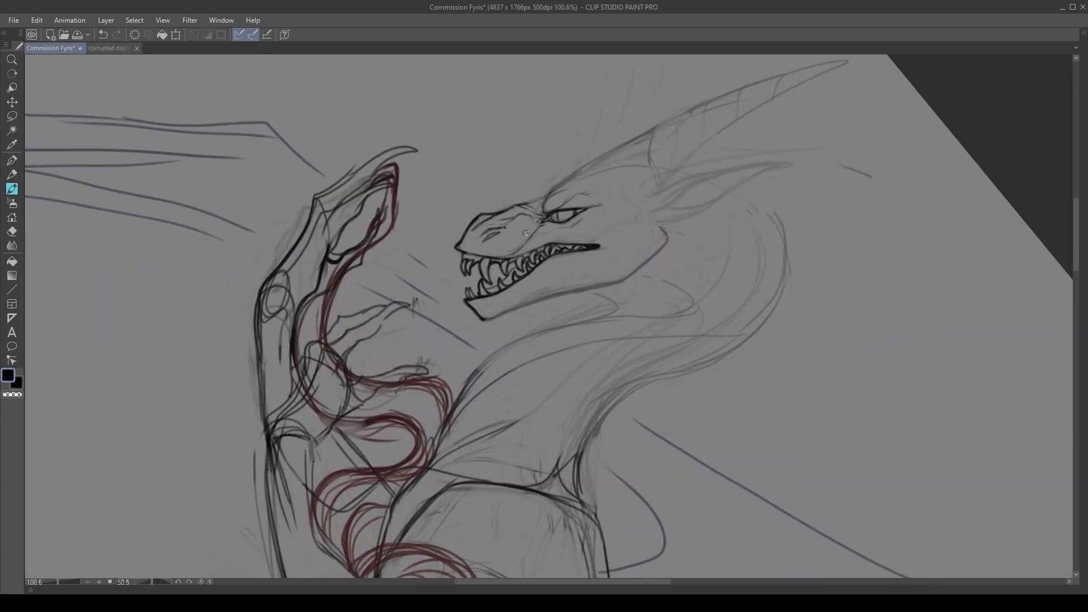Image resolution: width=1088 pixels, height=612 pixels.
Task: Switch to the Airbrush tool
Action: [x=12, y=203]
